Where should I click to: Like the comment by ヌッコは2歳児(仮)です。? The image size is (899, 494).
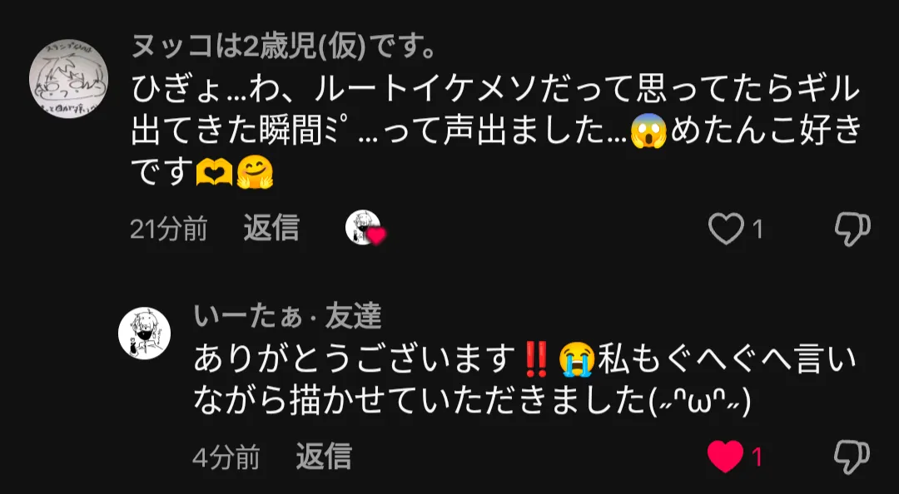(725, 230)
